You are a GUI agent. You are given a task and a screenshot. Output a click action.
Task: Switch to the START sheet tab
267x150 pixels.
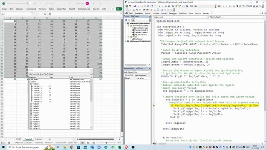(x=18, y=139)
